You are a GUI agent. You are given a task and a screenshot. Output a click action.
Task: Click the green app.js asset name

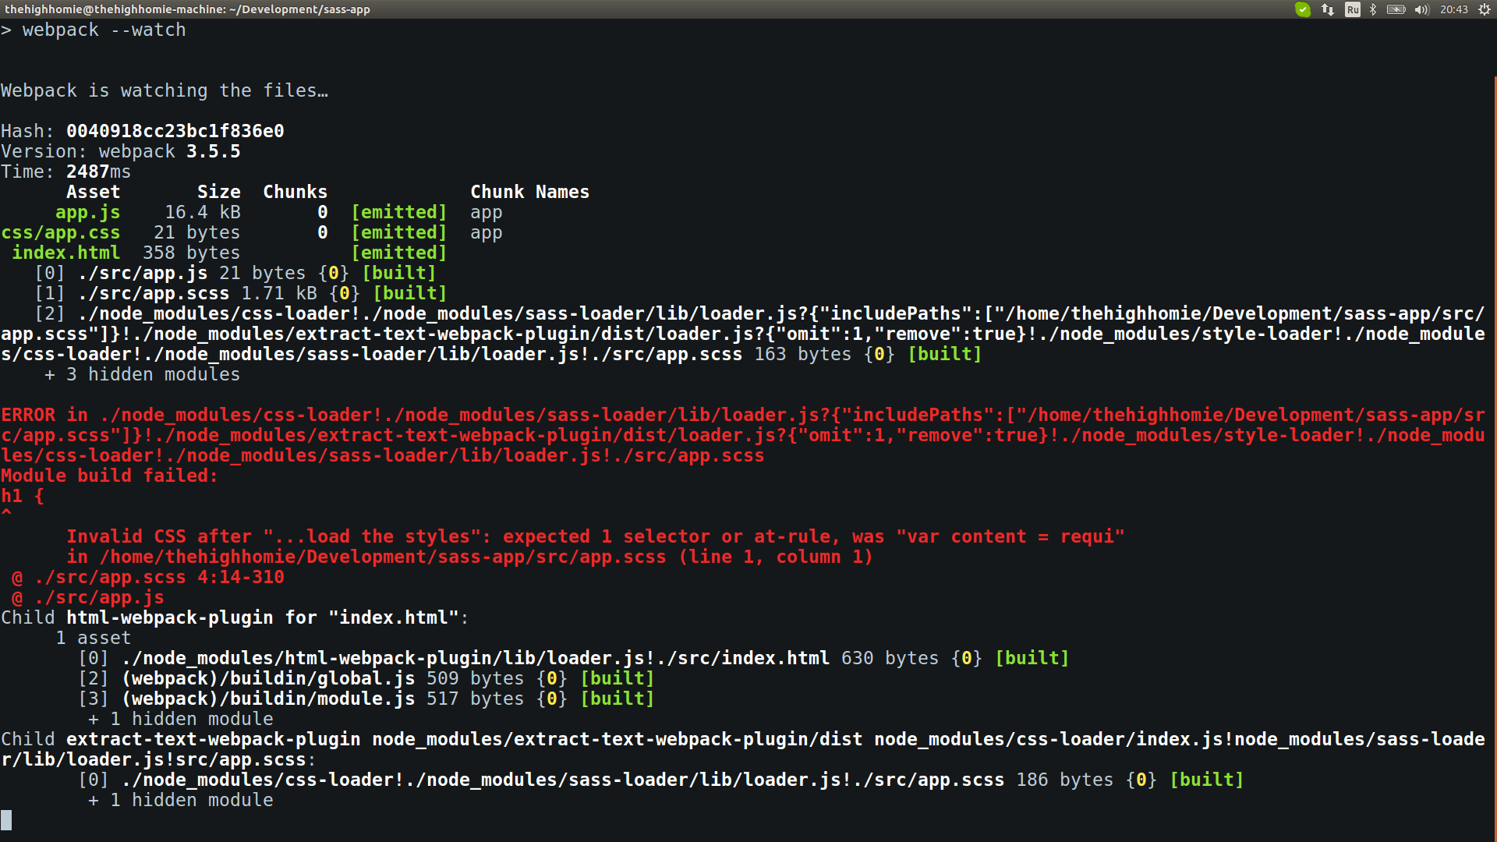click(x=88, y=212)
